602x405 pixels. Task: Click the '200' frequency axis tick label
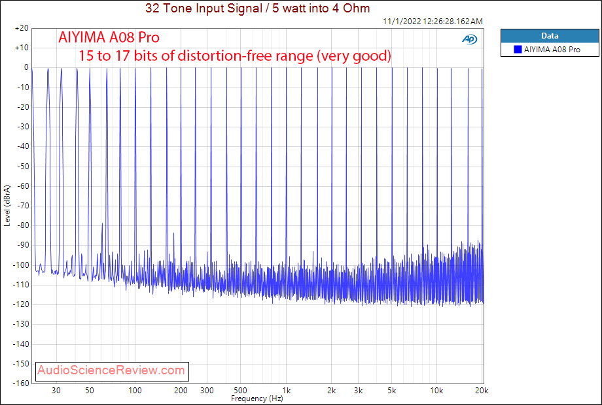tap(181, 391)
